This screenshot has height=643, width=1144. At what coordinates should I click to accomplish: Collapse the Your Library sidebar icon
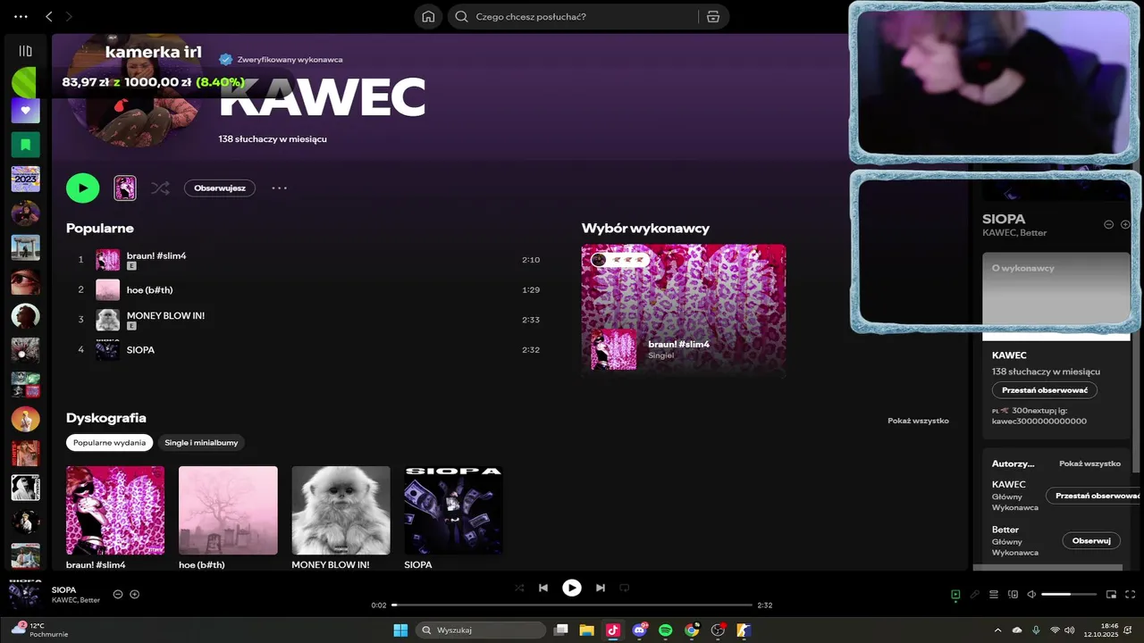(x=25, y=51)
